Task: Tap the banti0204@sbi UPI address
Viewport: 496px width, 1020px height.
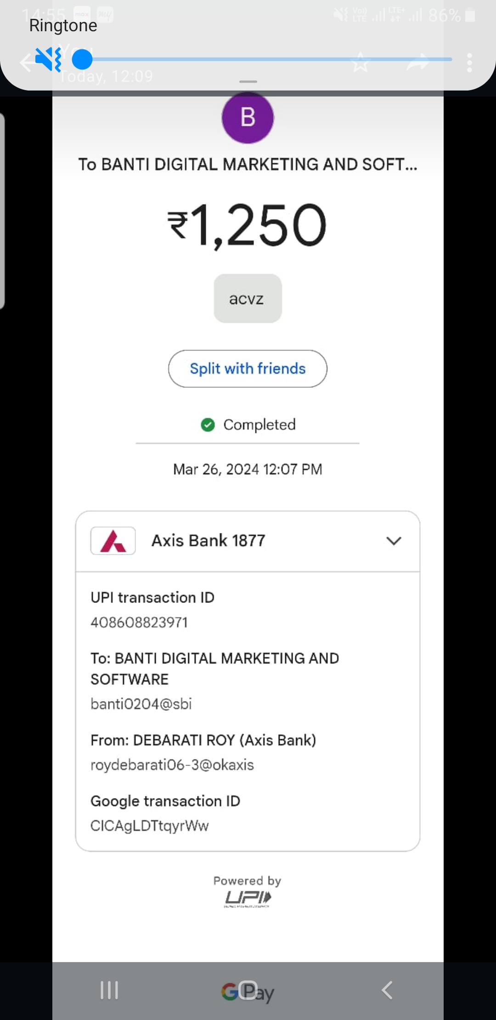Action: tap(141, 704)
